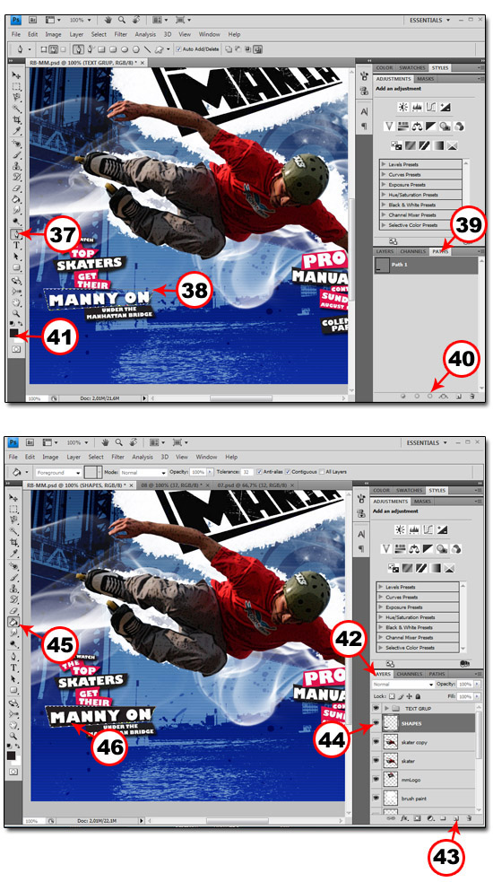Load path as selection in the Paths panel
493x882 pixels.
point(430,396)
